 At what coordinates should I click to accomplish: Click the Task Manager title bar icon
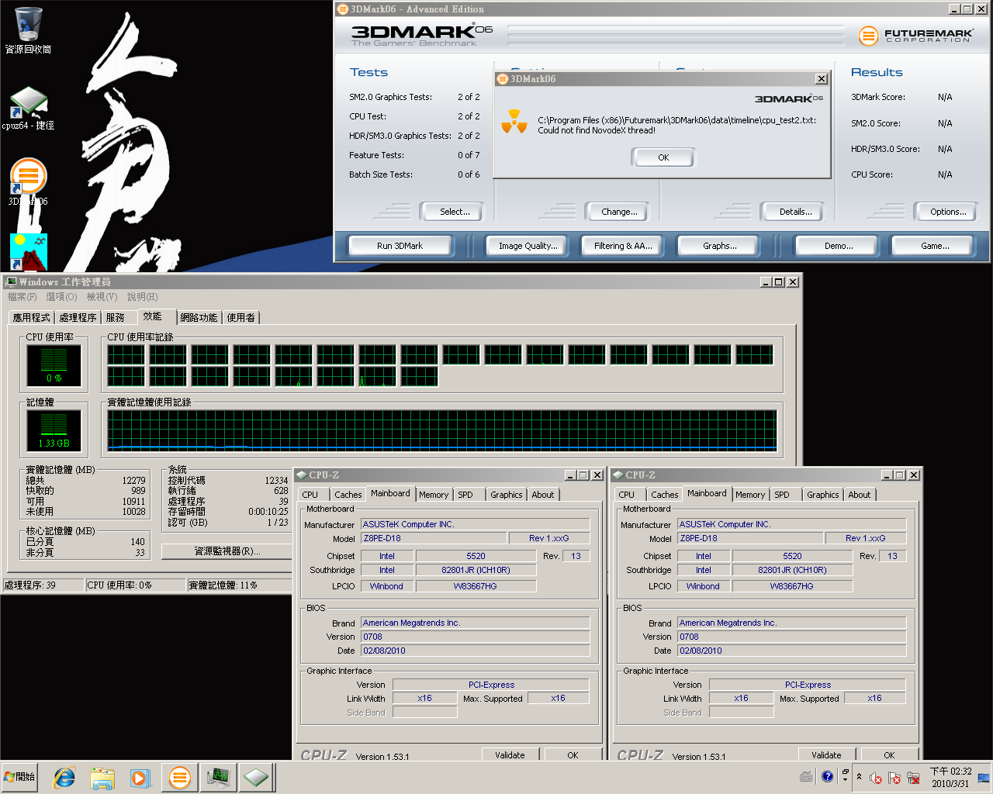pos(11,281)
